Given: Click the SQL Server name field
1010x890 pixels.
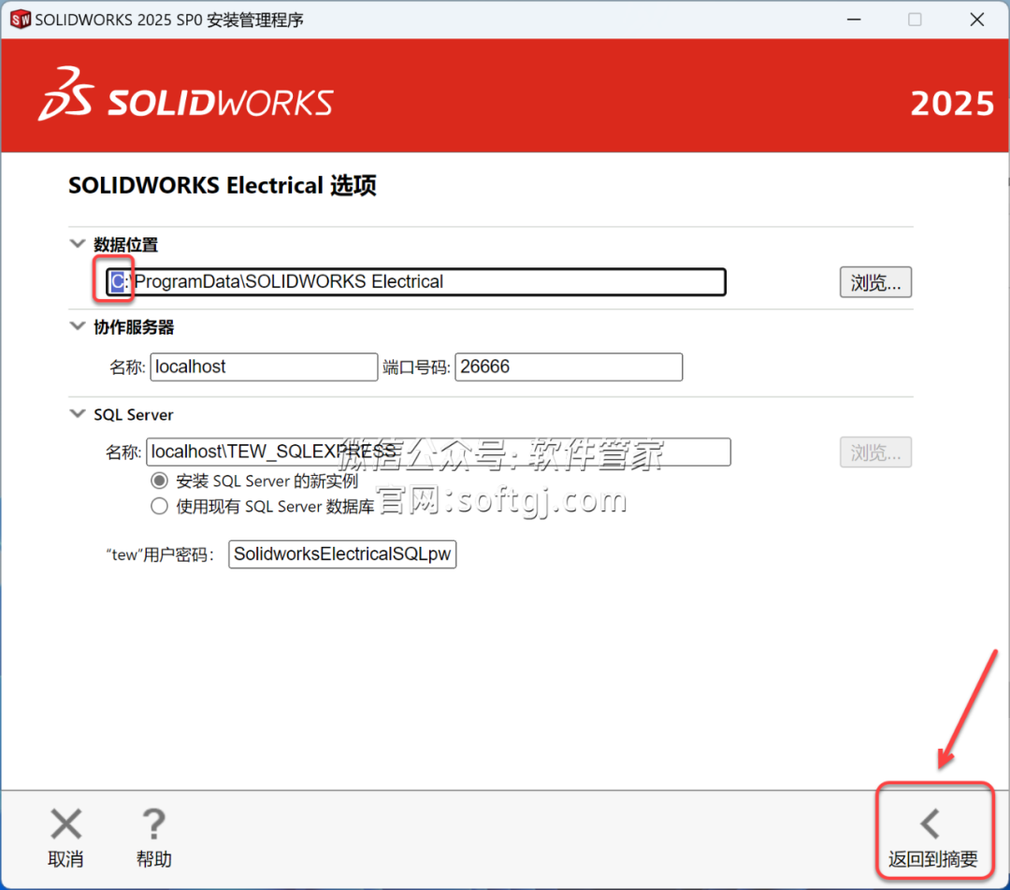Looking at the screenshot, I should 439,452.
